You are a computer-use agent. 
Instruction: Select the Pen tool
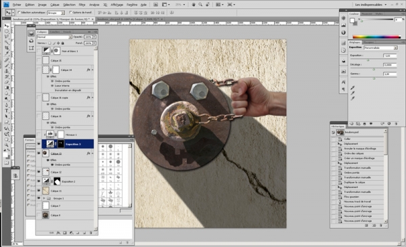(7, 106)
